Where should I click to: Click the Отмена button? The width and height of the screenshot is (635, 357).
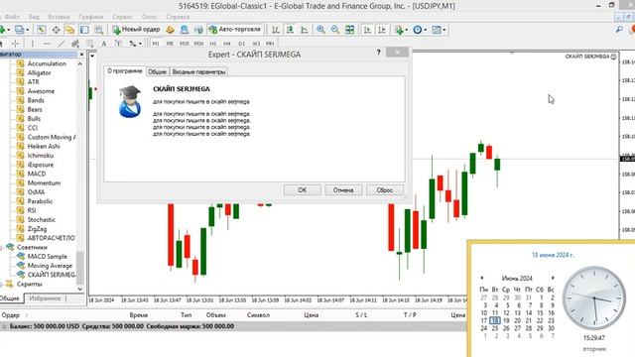point(343,189)
